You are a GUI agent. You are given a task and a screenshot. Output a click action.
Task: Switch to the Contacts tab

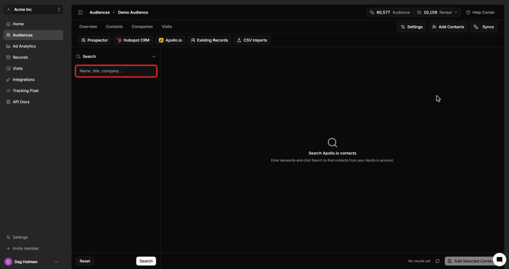click(x=114, y=27)
